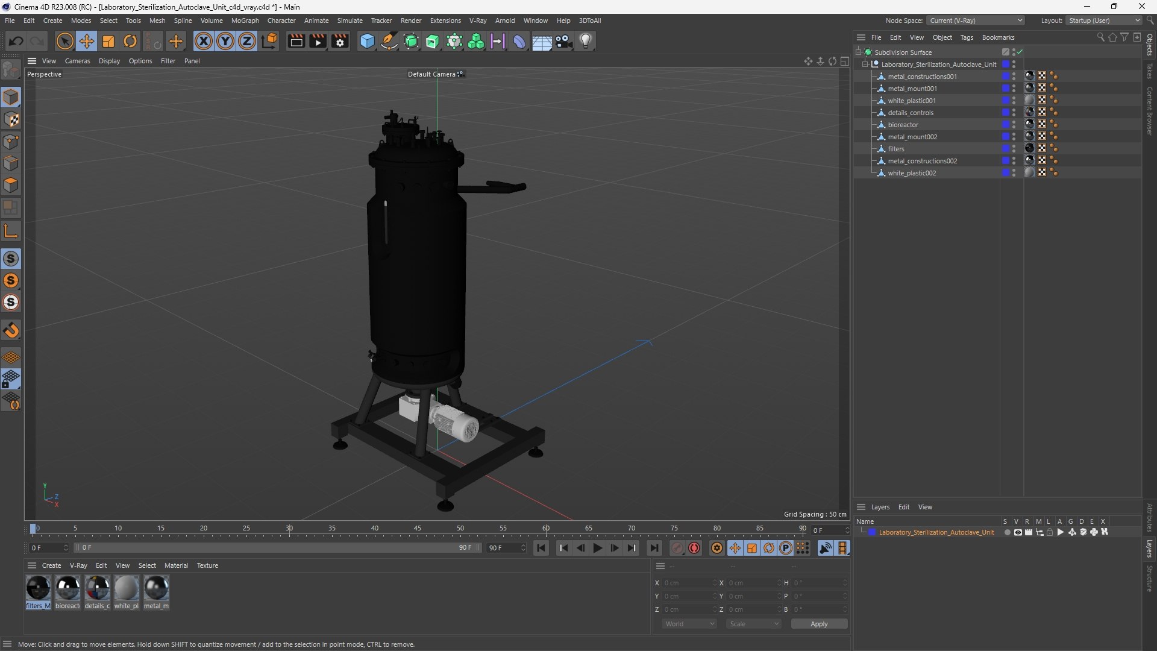Click the Camera object icon

(x=564, y=41)
